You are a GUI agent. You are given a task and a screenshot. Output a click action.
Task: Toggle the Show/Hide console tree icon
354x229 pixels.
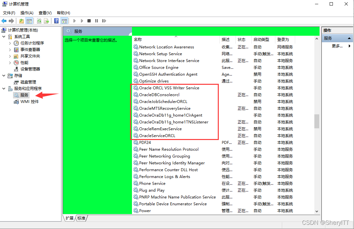click(29, 21)
